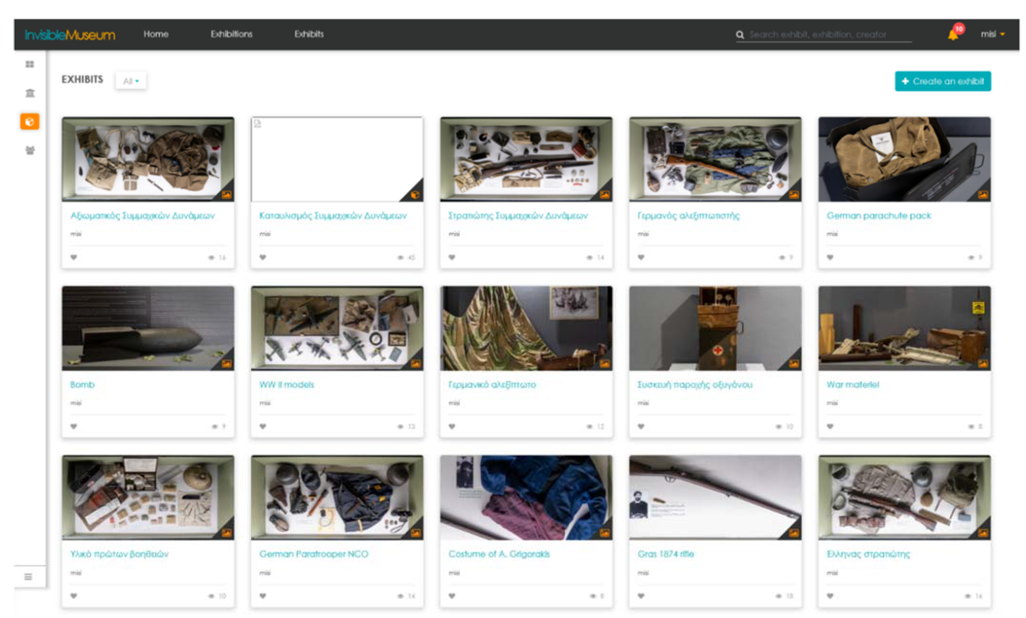Open Costume of A. Grigorakis thumbnail
Image resolution: width=1026 pixels, height=618 pixels.
tap(526, 498)
